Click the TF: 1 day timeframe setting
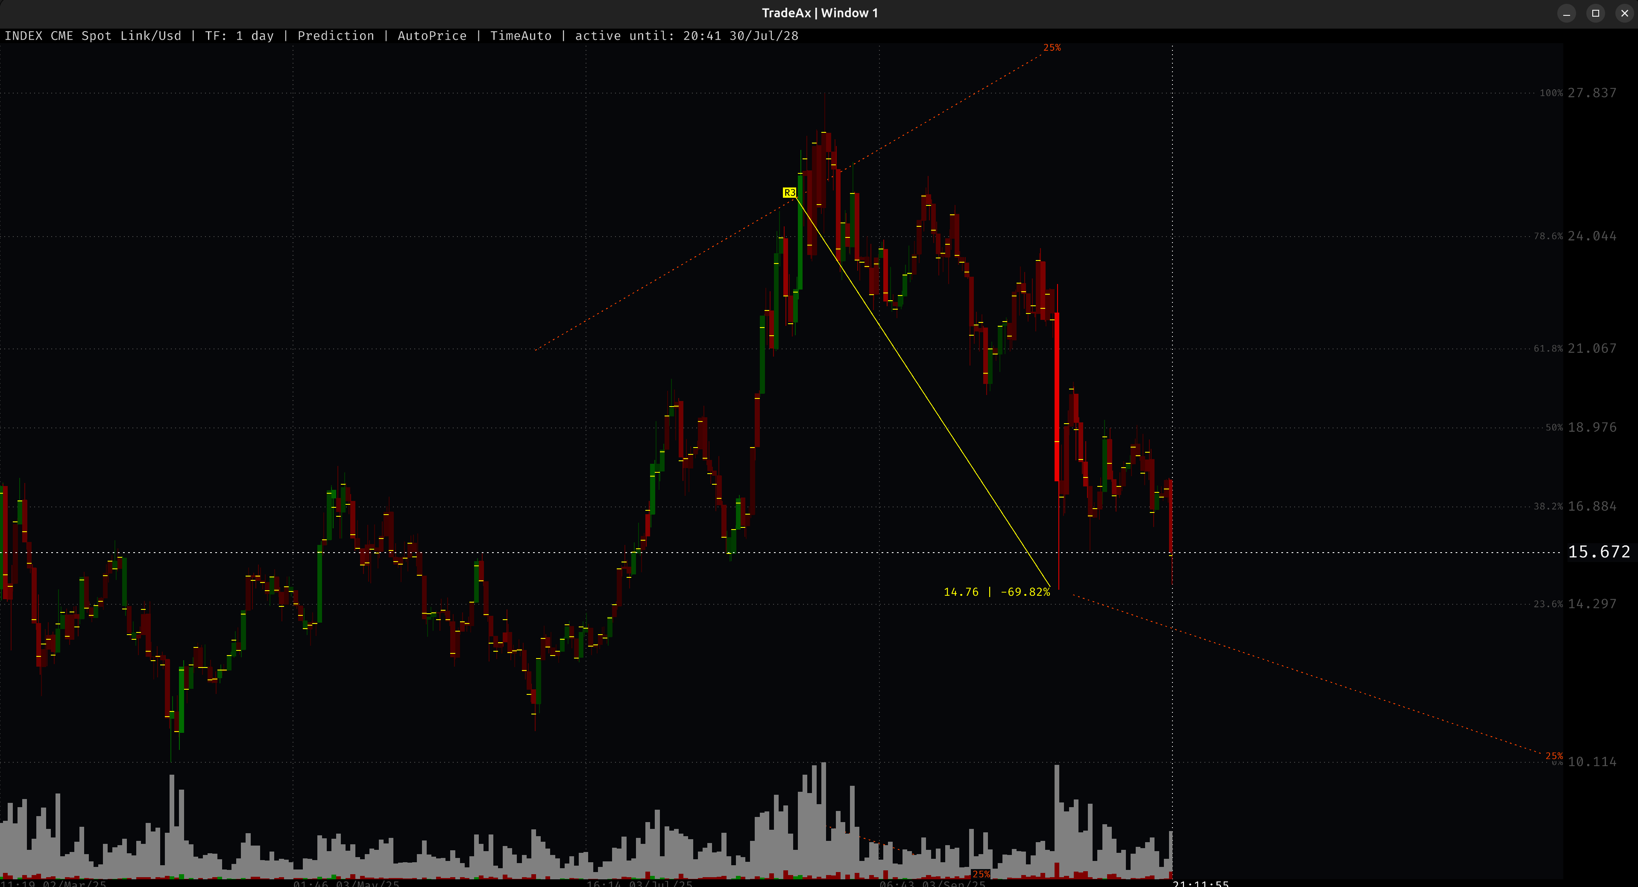The image size is (1638, 887). [x=239, y=35]
